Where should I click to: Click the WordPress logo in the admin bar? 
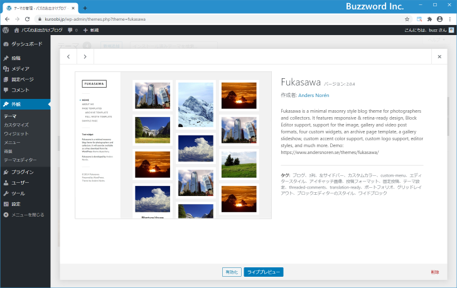(6, 30)
